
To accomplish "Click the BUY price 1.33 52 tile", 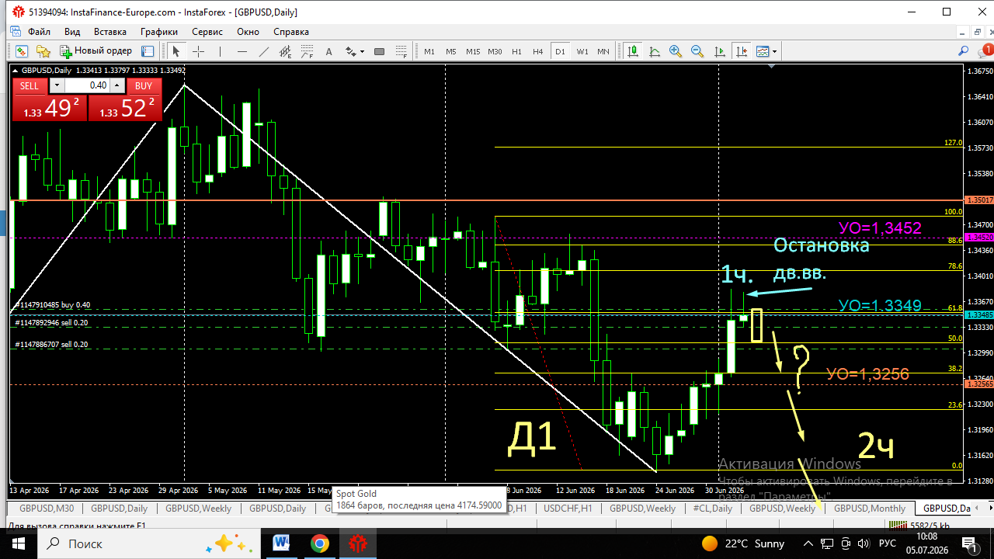I will [x=125, y=108].
